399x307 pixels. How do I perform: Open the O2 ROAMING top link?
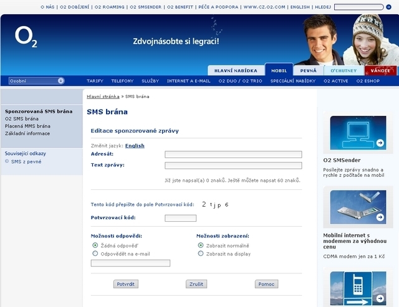click(110, 7)
